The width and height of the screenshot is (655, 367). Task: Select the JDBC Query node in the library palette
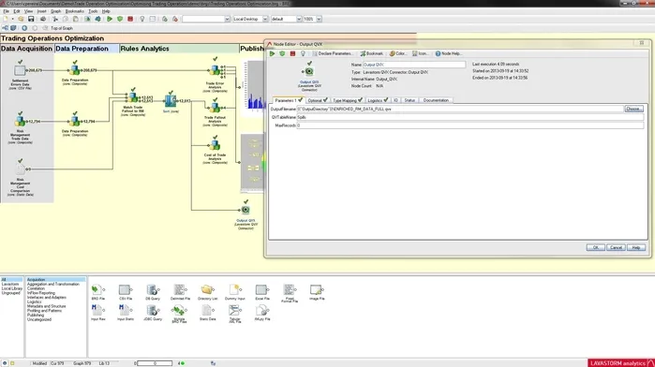153,313
